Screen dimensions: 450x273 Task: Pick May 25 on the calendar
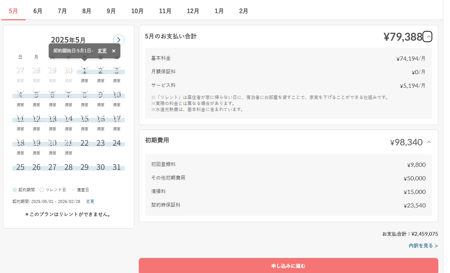pyautogui.click(x=20, y=167)
